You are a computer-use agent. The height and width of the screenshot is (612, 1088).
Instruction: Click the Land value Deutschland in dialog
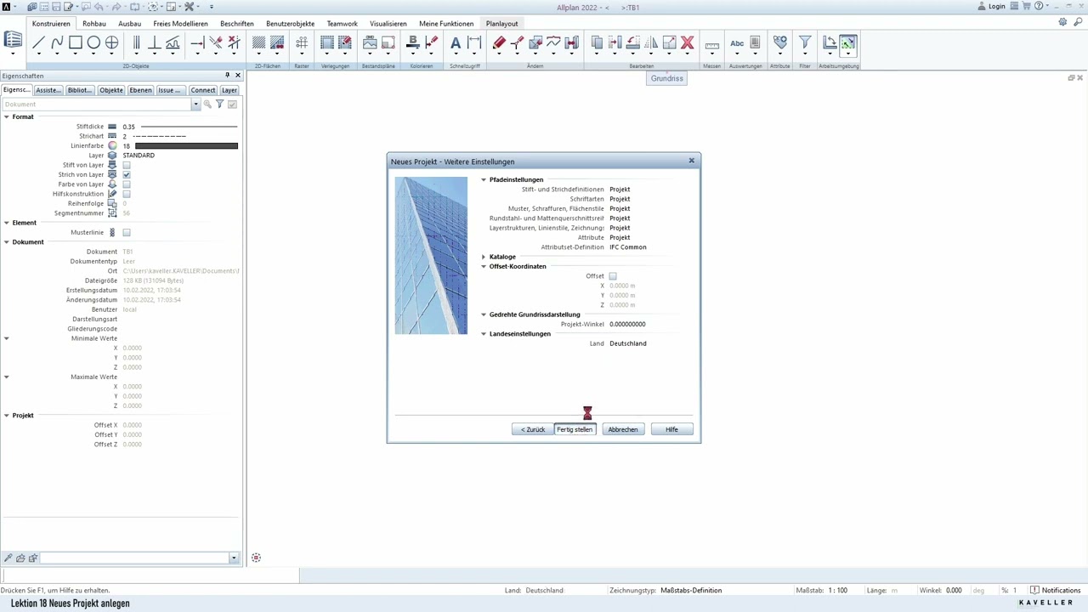pos(628,343)
